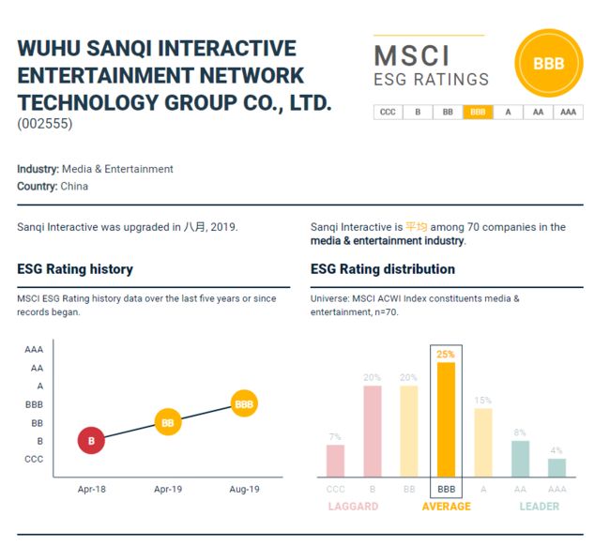The width and height of the screenshot is (610, 546).
Task: Click the ESG Rating distribution heading
Action: coord(383,269)
